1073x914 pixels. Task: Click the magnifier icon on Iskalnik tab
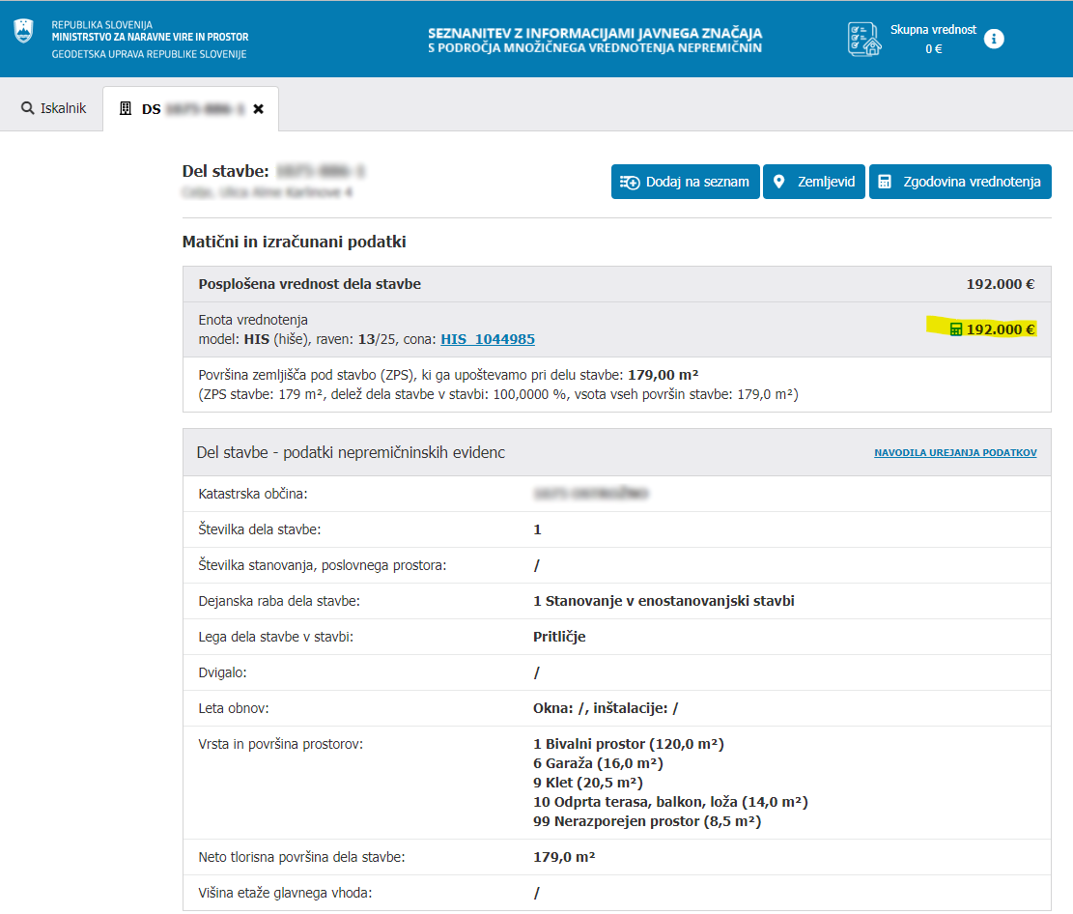point(27,108)
